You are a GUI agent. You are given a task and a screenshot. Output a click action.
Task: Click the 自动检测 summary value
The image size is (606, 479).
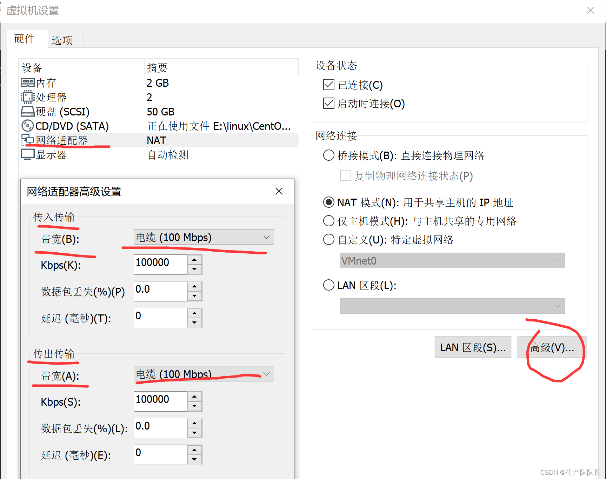click(168, 155)
